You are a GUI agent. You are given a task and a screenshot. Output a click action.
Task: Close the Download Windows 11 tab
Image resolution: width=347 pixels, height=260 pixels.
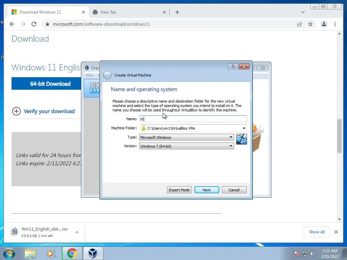pyautogui.click(x=83, y=12)
